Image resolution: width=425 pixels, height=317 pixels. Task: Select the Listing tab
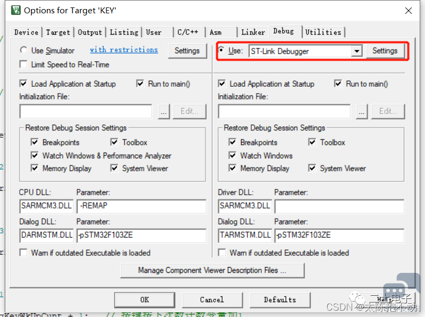(124, 32)
